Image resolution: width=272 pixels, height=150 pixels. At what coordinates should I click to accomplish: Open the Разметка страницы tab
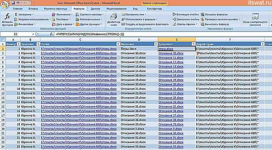pos(56,9)
